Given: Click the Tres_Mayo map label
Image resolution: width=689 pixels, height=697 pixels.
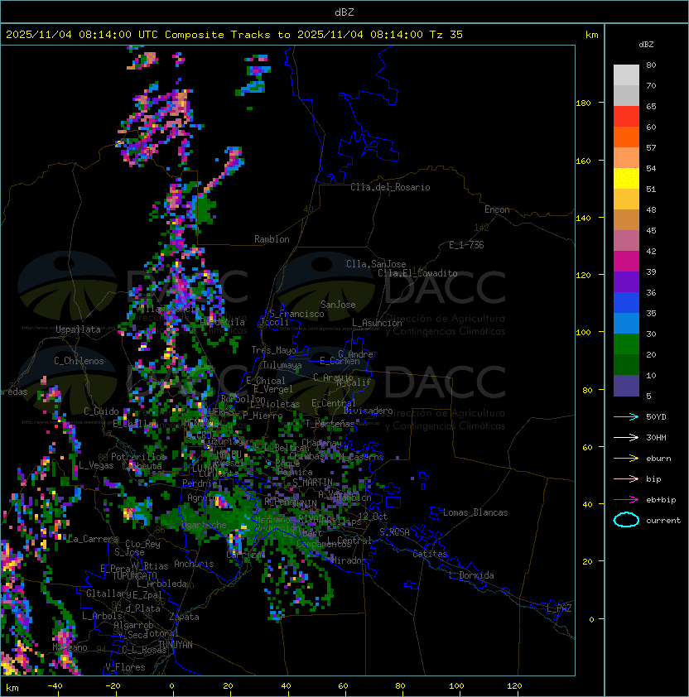Looking at the screenshot, I should pos(273,350).
